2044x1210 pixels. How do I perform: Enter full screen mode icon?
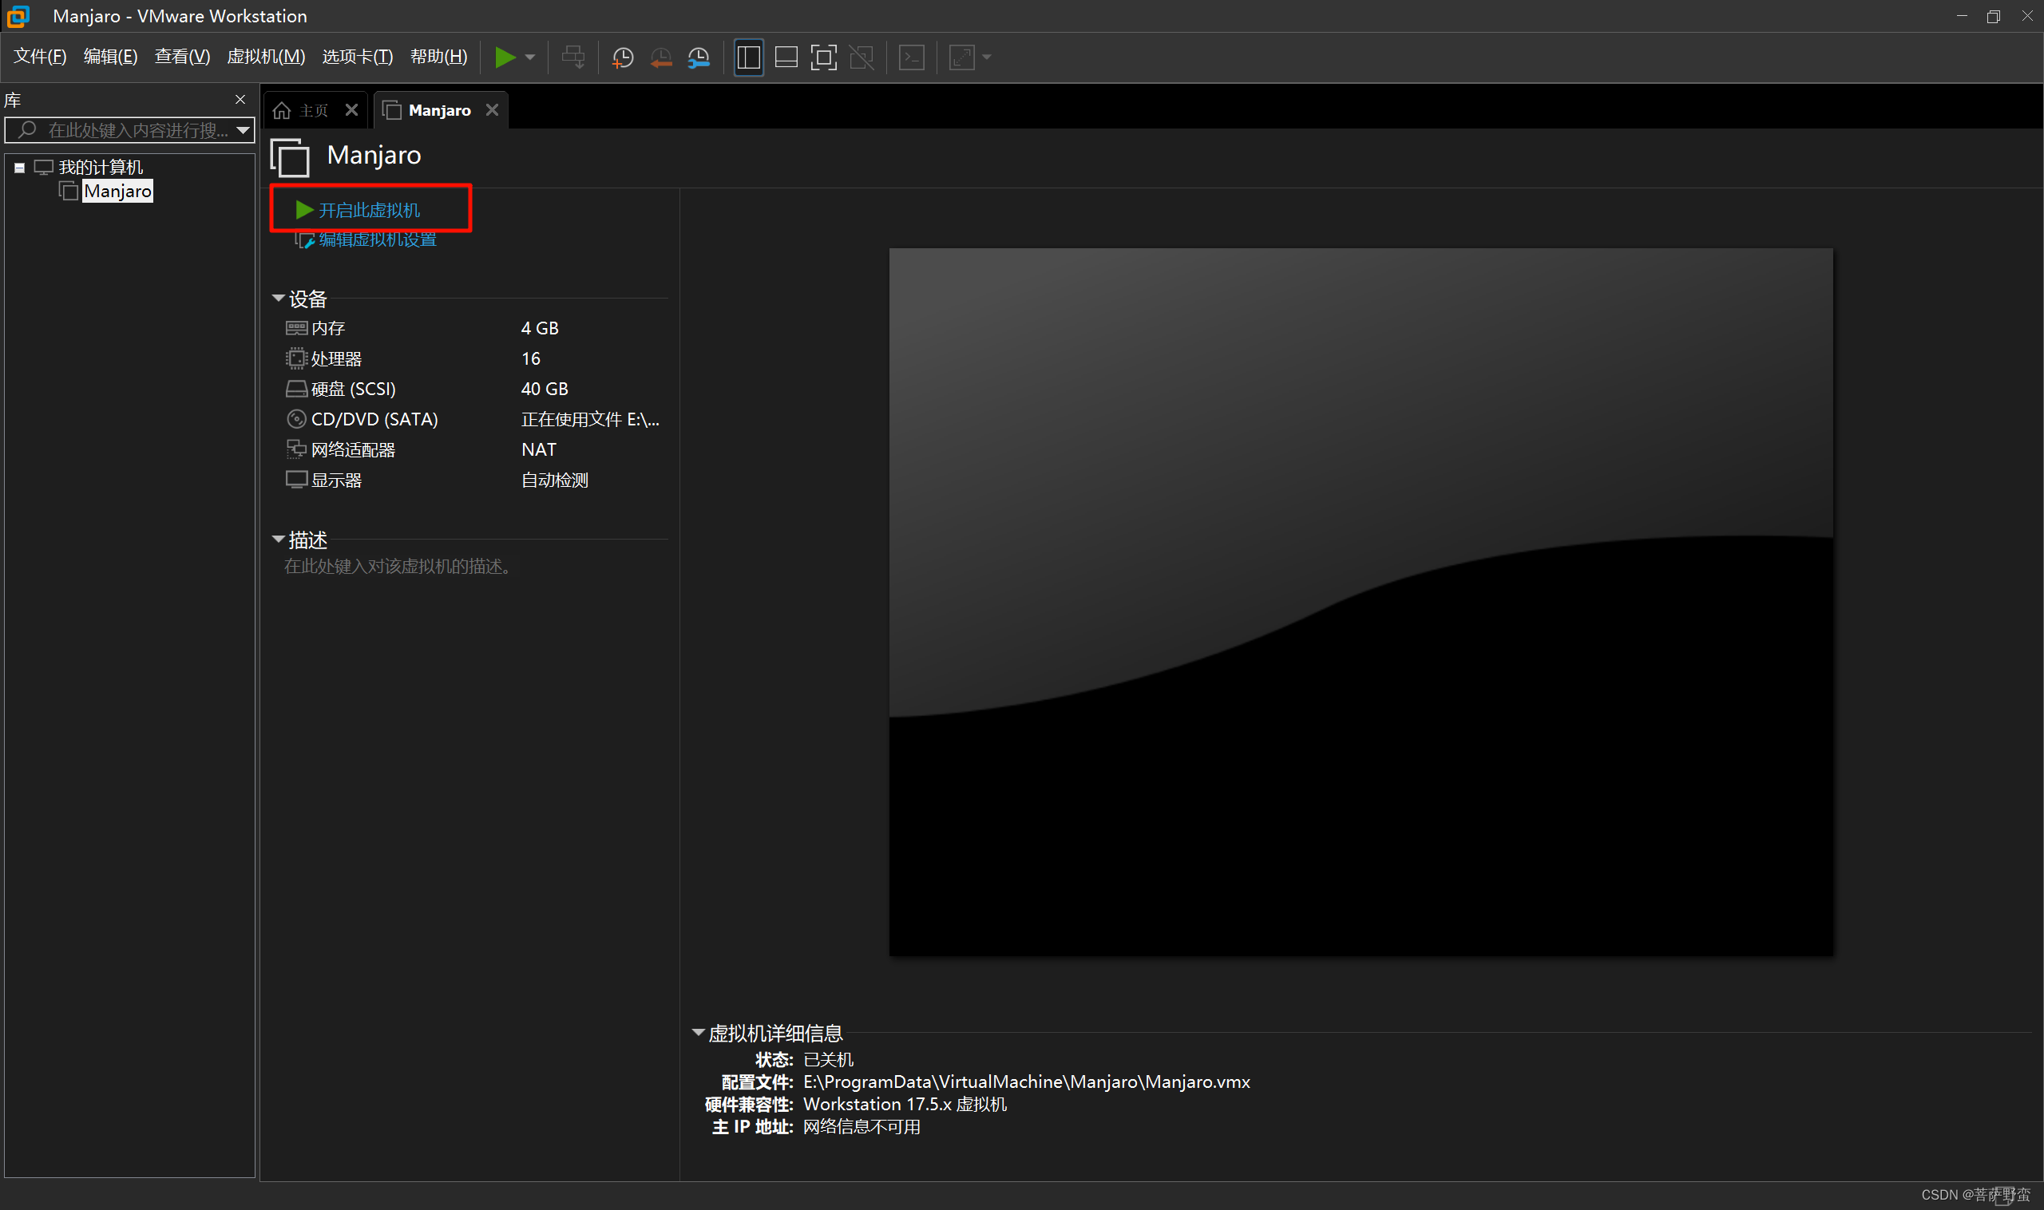coord(823,57)
